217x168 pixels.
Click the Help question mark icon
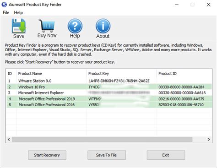(x=75, y=26)
